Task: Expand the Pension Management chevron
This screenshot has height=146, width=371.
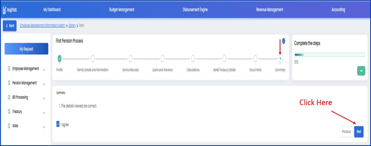Action: click(x=44, y=84)
